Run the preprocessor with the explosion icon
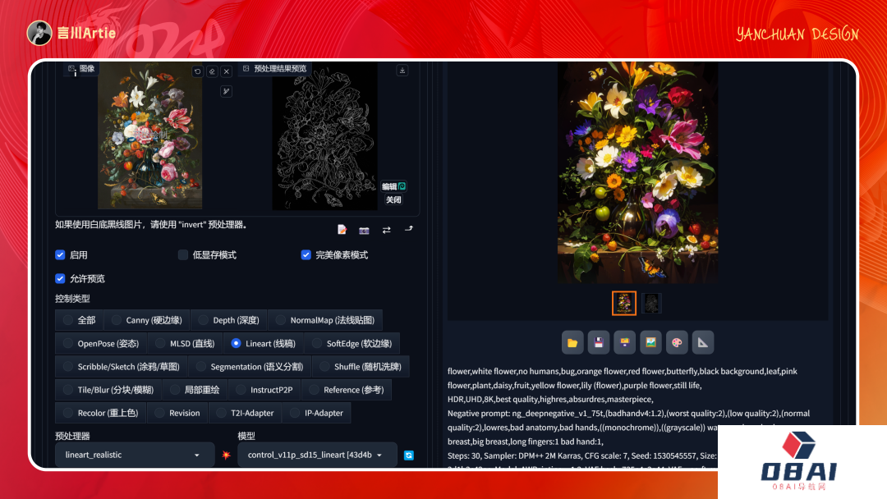887x499 pixels. click(227, 455)
